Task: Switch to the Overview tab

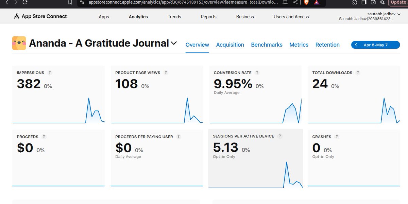Action: (197, 45)
